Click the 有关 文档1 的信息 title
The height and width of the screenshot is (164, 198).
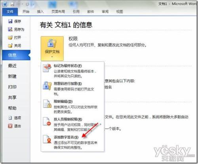[x=66, y=25]
